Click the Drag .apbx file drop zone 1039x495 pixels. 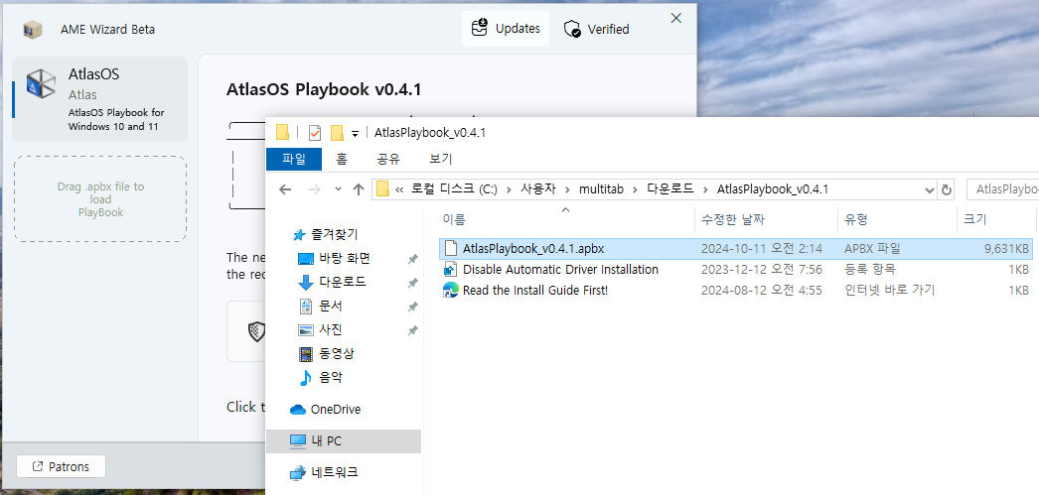coord(100,199)
